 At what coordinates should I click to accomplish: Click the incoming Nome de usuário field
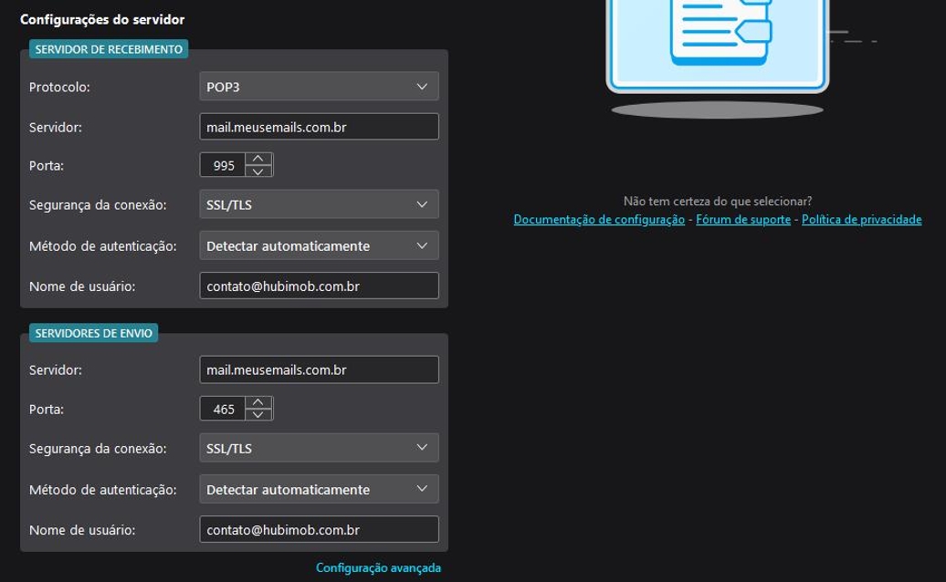click(x=319, y=286)
